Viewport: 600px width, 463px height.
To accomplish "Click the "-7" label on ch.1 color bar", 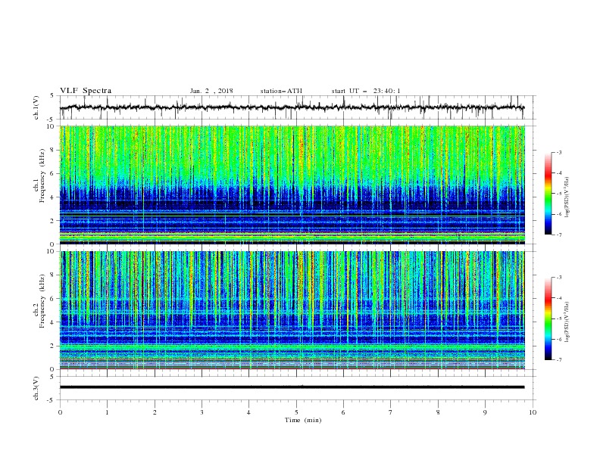I will 558,235.
